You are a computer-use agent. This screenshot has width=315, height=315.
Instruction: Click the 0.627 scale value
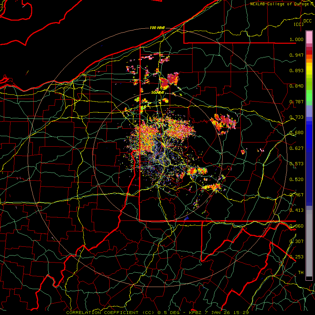pyautogui.click(x=296, y=148)
